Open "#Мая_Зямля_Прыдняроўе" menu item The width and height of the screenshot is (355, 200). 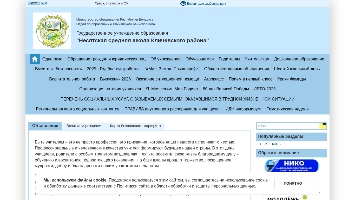172,69
